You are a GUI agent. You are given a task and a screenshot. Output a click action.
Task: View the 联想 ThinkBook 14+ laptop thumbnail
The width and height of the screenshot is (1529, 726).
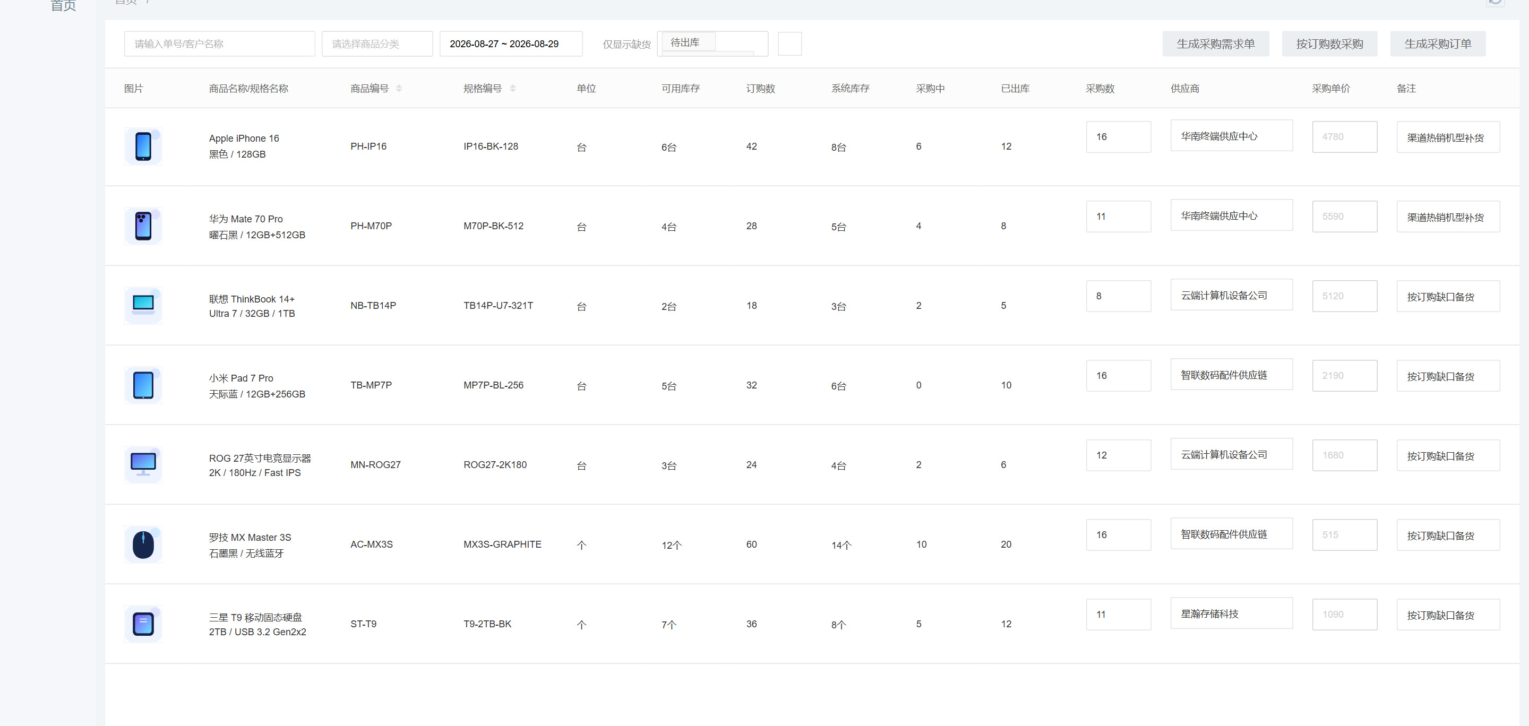(x=143, y=306)
